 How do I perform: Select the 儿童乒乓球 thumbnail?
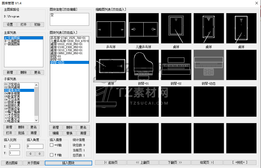pos(143,28)
